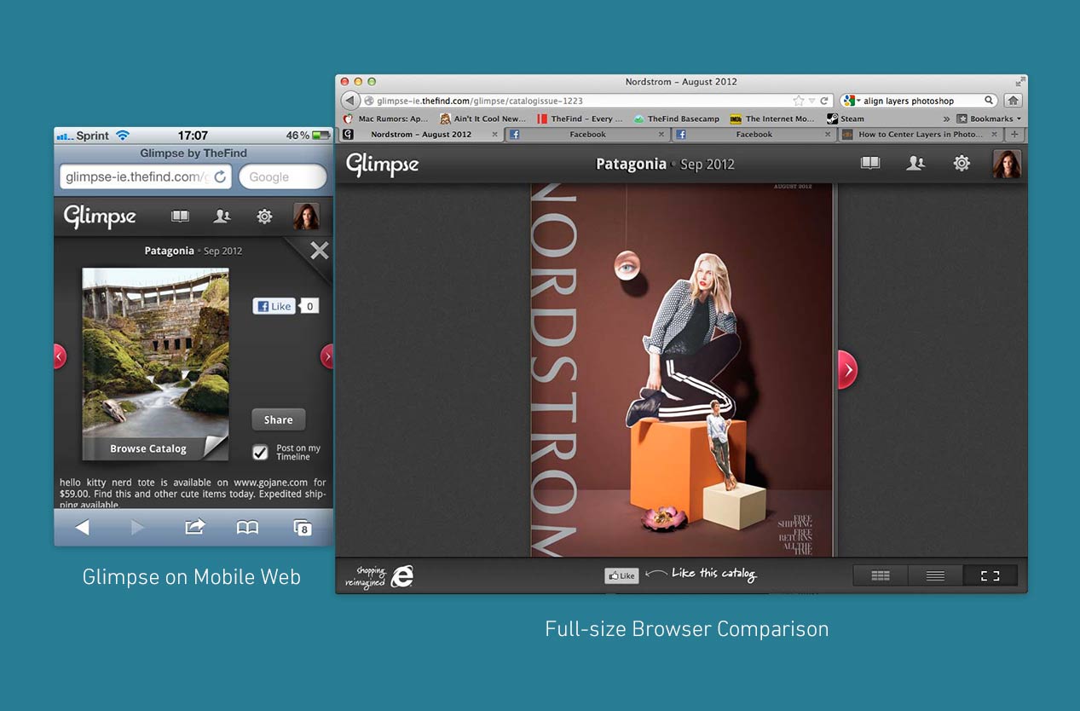Image resolution: width=1080 pixels, height=711 pixels.
Task: Click the fullscreen arrows in Firefox title bar
Action: coord(1019,82)
